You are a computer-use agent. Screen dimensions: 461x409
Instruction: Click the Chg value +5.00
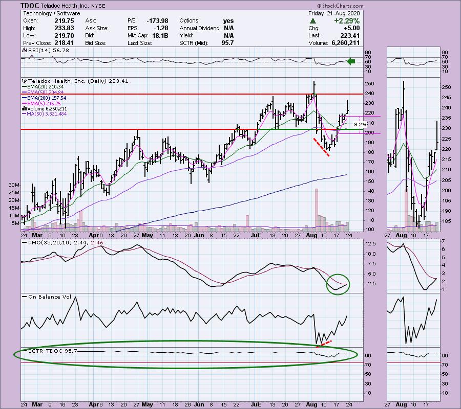coord(351,28)
